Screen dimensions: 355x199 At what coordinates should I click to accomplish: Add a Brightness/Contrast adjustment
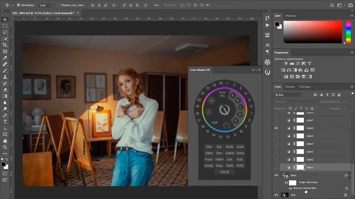click(286, 64)
